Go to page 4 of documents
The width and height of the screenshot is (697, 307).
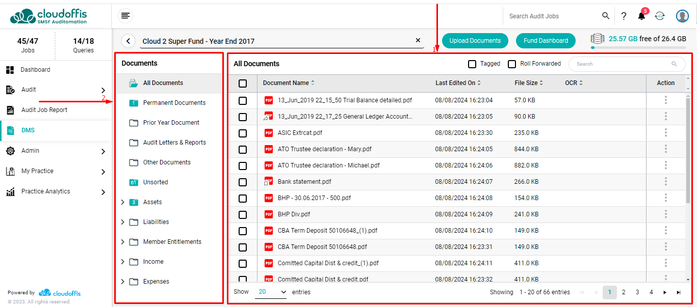tap(651, 292)
